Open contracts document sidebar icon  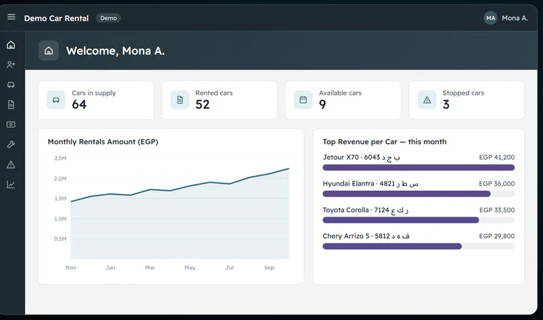pyautogui.click(x=11, y=104)
